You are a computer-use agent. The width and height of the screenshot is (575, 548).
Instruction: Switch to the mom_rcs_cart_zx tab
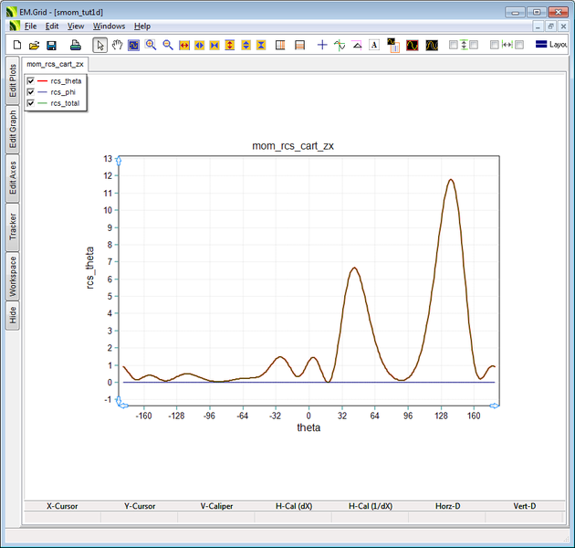pyautogui.click(x=56, y=65)
